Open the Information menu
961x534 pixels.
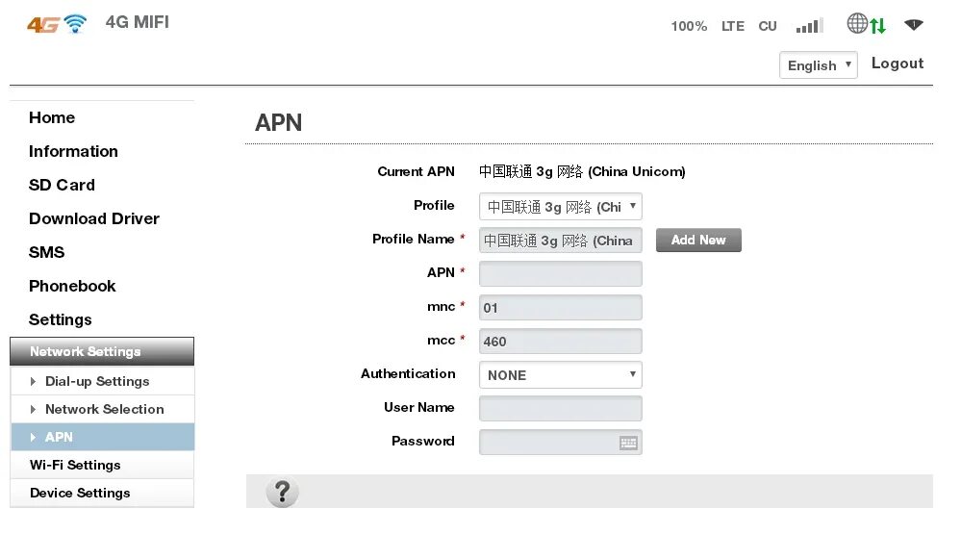(73, 151)
